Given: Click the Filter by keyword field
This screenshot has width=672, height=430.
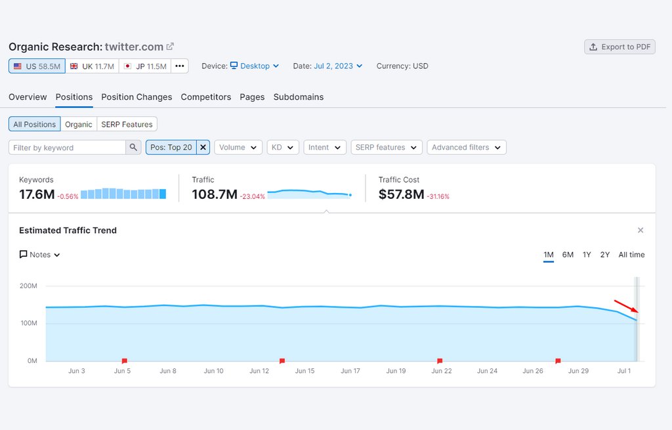Looking at the screenshot, I should click(x=68, y=148).
